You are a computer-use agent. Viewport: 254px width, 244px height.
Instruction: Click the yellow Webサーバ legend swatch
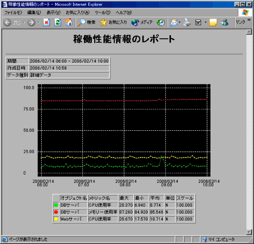(x=56, y=219)
